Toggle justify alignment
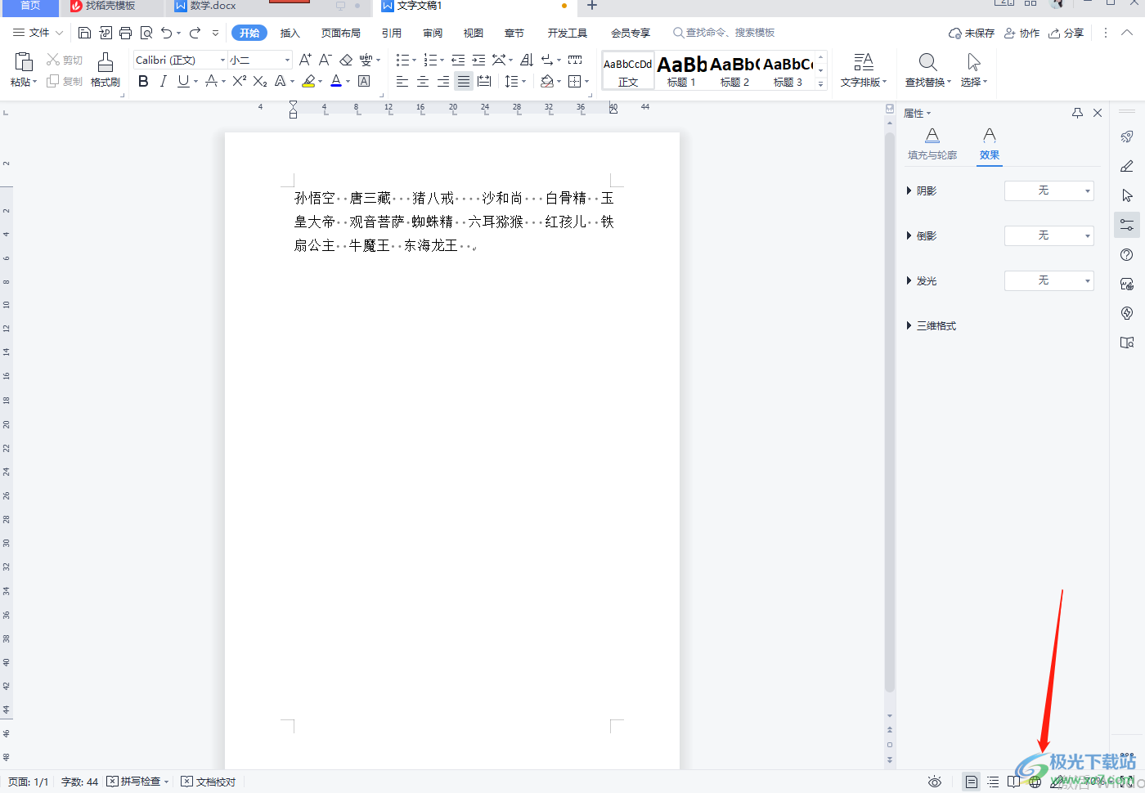 click(x=464, y=81)
